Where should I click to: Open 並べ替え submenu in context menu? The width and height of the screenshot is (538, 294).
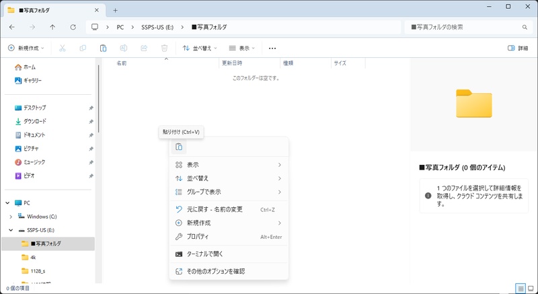pos(229,178)
